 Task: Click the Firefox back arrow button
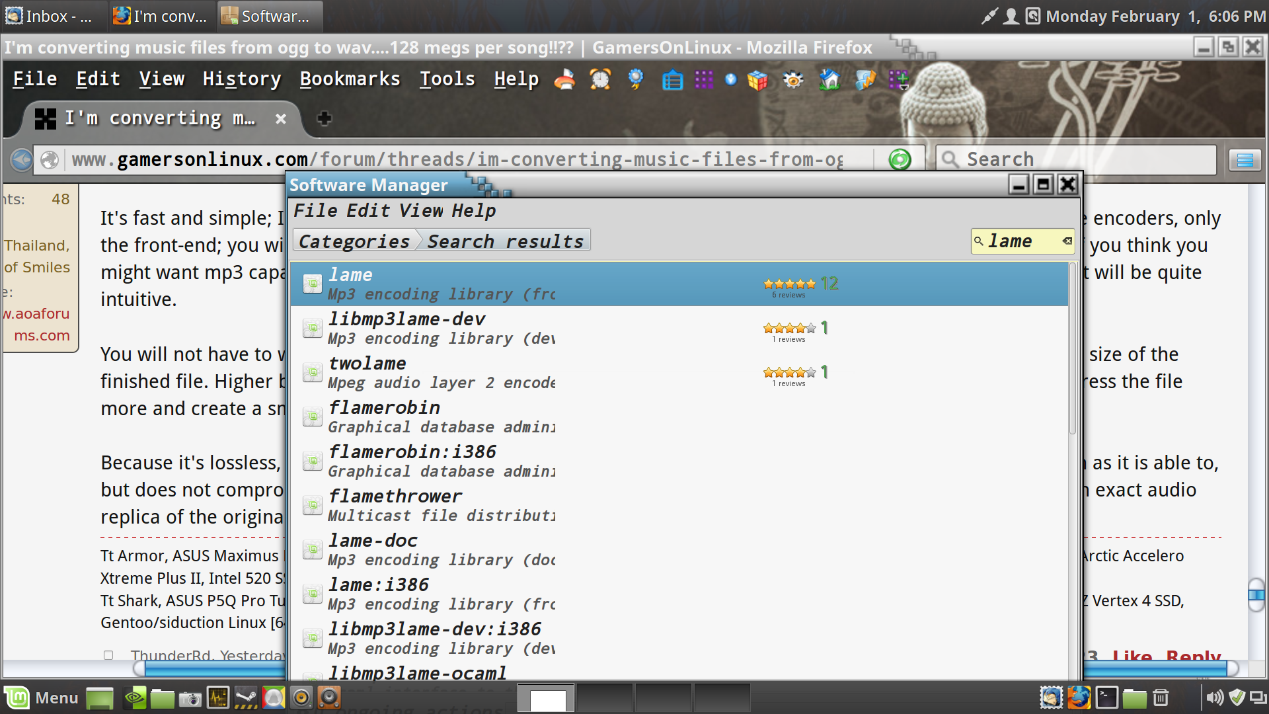click(22, 159)
